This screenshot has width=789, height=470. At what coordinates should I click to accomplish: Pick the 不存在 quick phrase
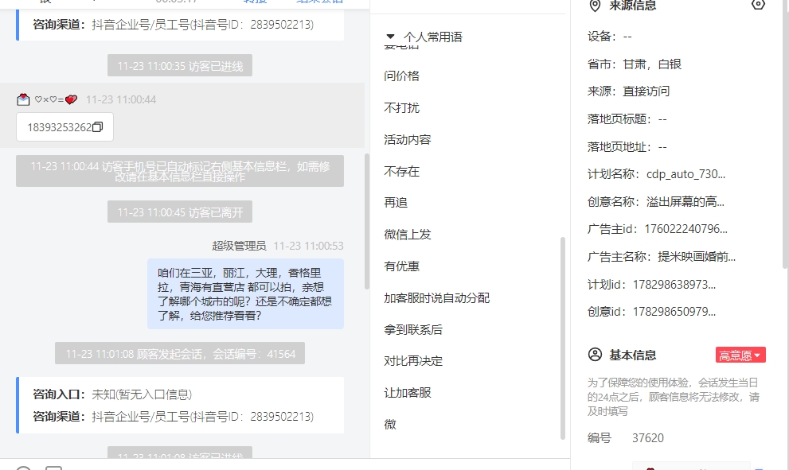tap(401, 172)
